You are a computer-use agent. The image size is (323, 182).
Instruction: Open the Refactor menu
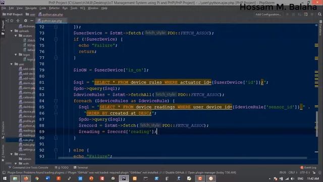point(54,8)
